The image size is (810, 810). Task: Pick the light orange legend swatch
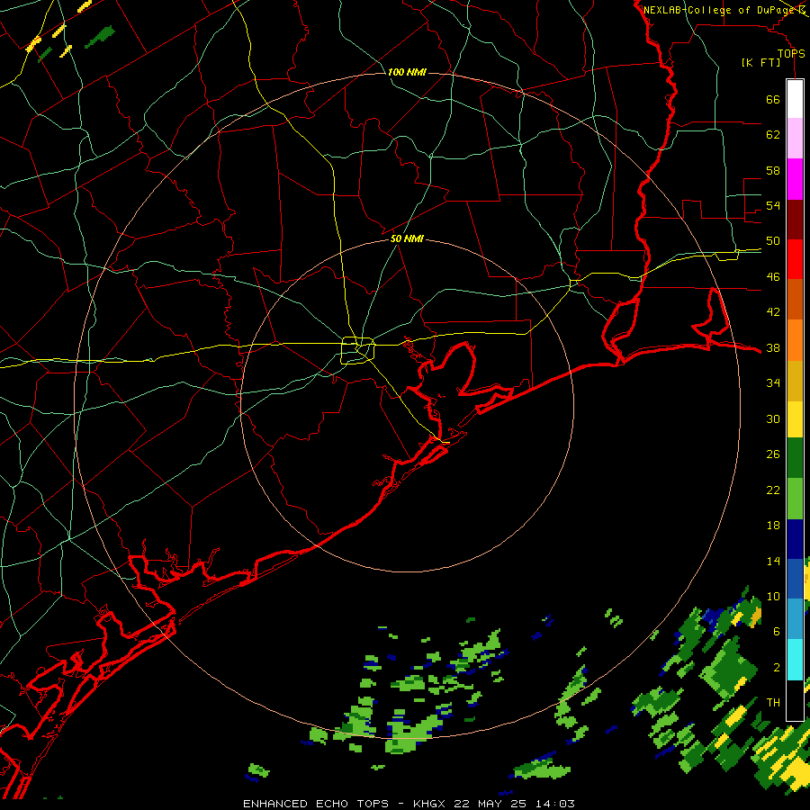795,340
